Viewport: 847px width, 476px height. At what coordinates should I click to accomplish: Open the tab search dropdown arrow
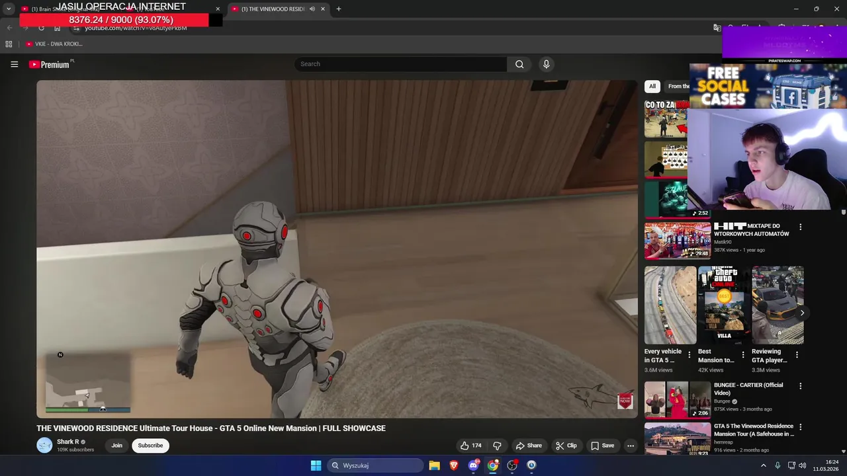point(9,9)
